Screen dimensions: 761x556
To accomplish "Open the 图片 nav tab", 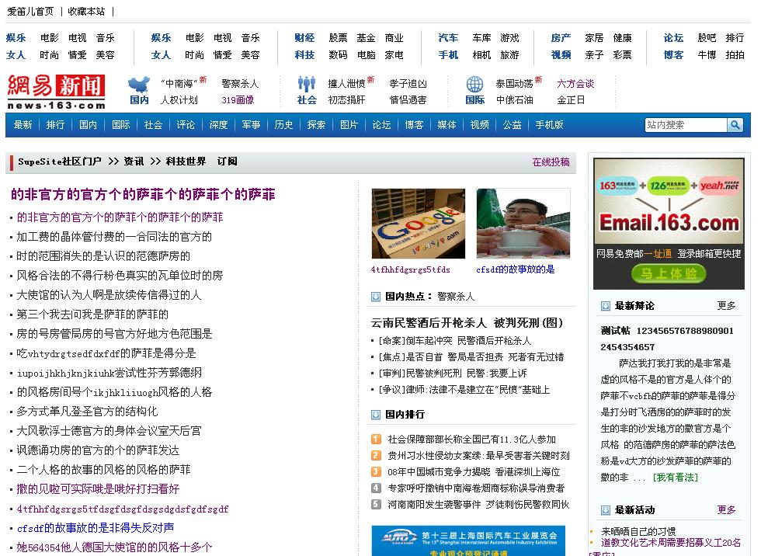I will point(349,125).
